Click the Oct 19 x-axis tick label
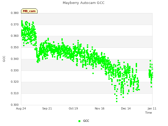The height and width of the screenshot is (126, 168). 73,108
